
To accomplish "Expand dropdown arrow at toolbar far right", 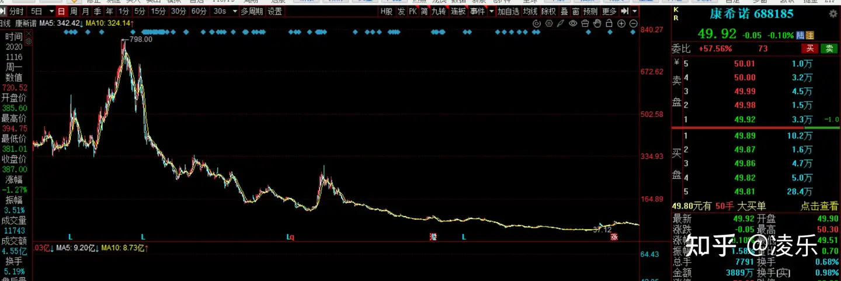I will pos(635,11).
